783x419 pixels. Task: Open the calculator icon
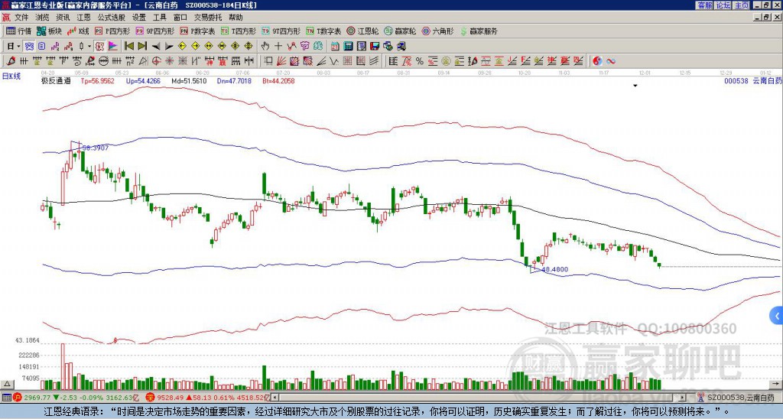[348, 47]
